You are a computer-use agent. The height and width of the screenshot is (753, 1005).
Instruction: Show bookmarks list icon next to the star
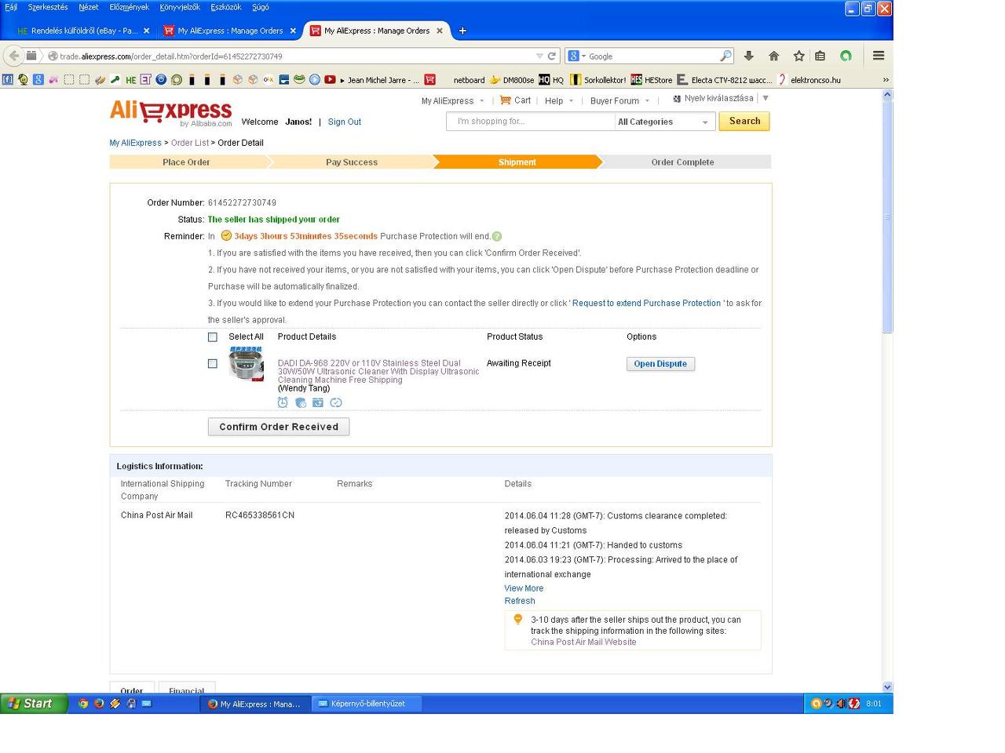click(820, 56)
